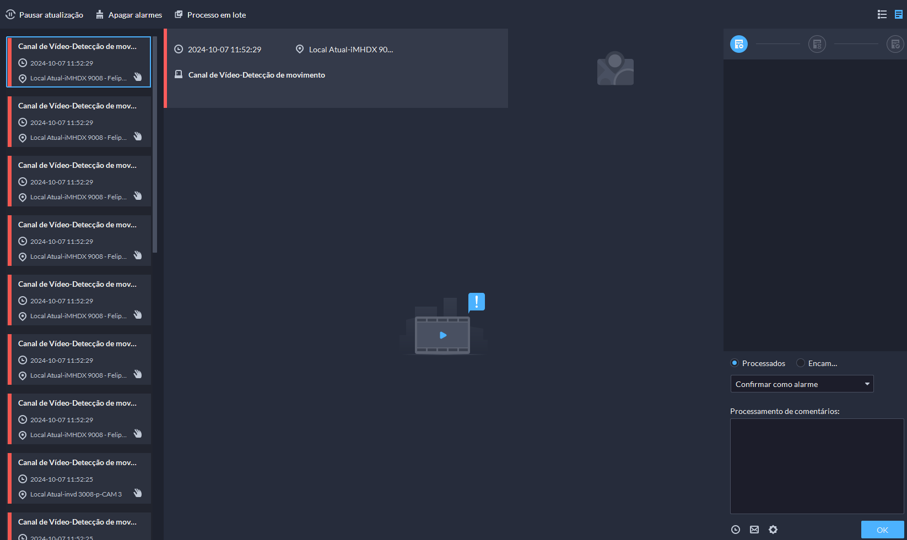The height and width of the screenshot is (540, 907).
Task: Click Pausar atualização in the toolbar
Action: tap(45, 15)
